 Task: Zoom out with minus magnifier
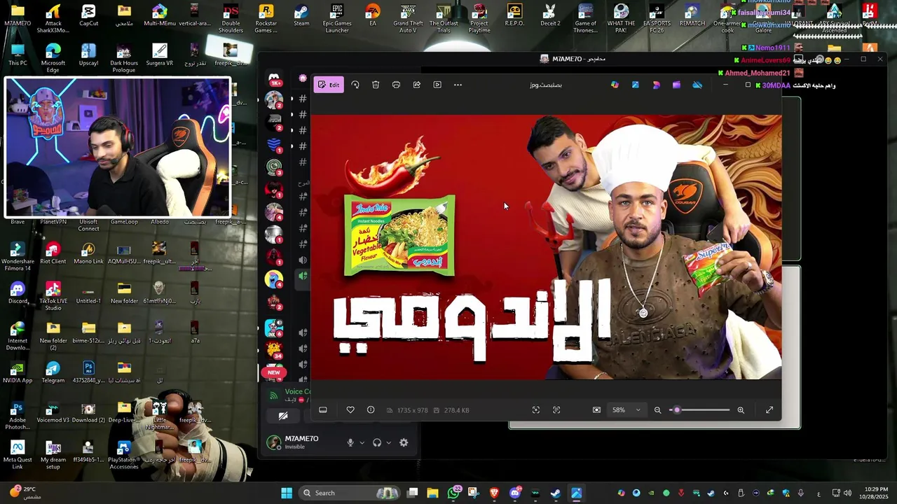[x=657, y=410]
